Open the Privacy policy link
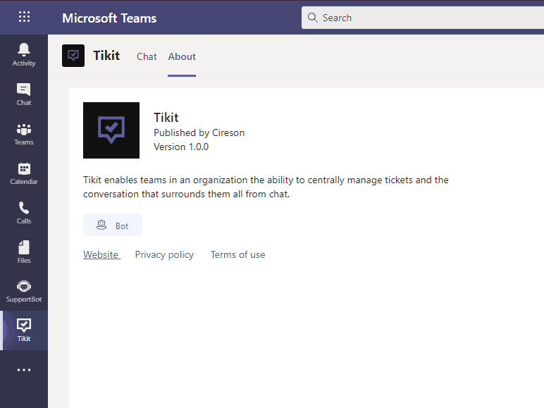This screenshot has height=408, width=544. click(164, 254)
